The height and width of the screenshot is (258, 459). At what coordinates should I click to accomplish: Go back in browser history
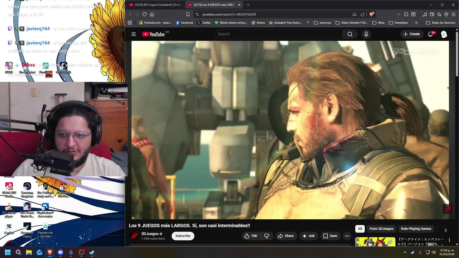(x=130, y=14)
